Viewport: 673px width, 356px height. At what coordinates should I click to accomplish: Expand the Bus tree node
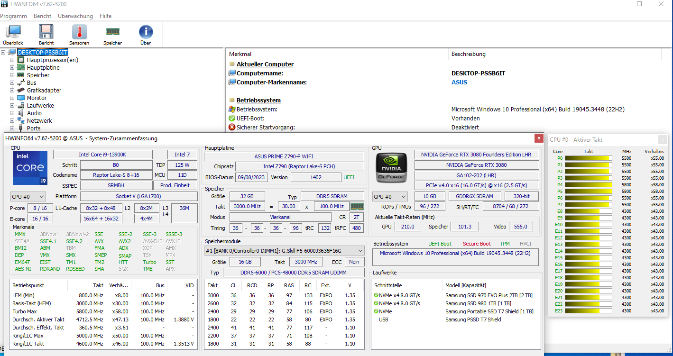coord(12,83)
